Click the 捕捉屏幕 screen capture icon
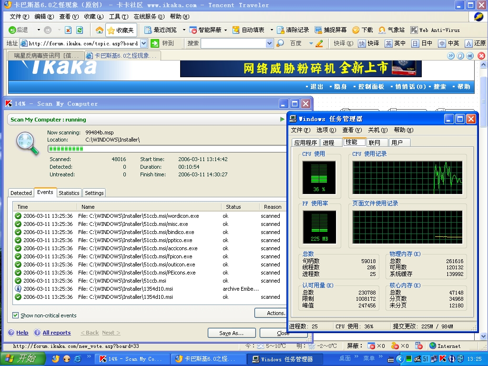488x366 pixels. (318, 30)
